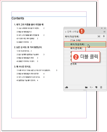Select the 단락 스타일 panel tab
The image size is (107, 132).
tap(73, 32)
